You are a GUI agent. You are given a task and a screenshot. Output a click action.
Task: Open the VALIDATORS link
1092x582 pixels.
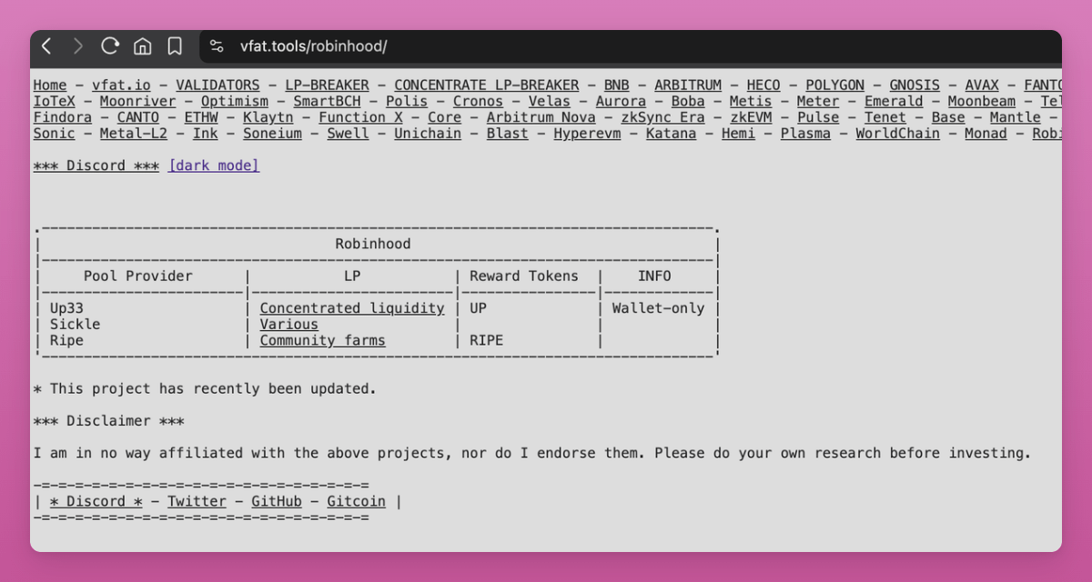[x=217, y=85]
